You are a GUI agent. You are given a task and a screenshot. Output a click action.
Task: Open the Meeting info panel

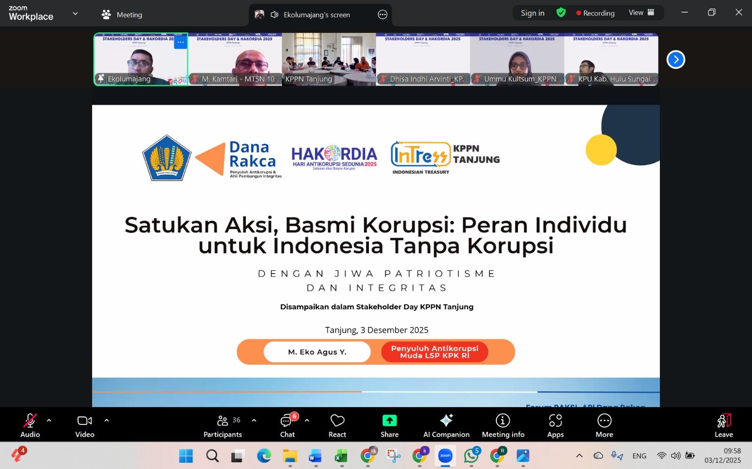[x=503, y=425]
